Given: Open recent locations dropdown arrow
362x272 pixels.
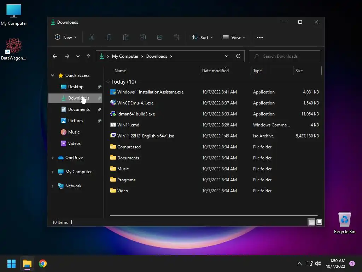Looking at the screenshot, I should [x=78, y=56].
